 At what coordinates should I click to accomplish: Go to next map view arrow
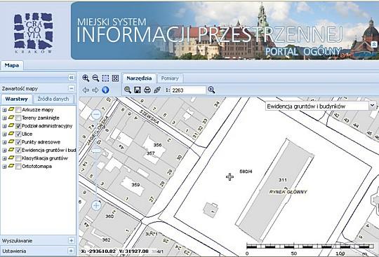(95, 90)
